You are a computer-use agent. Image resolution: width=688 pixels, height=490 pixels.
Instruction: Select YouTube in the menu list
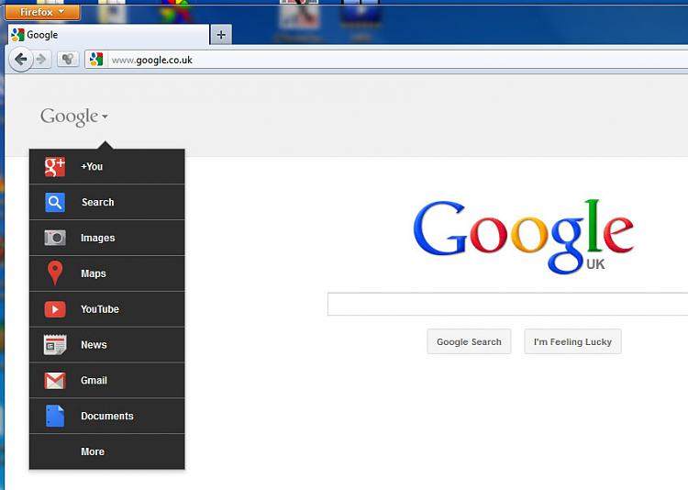107,309
